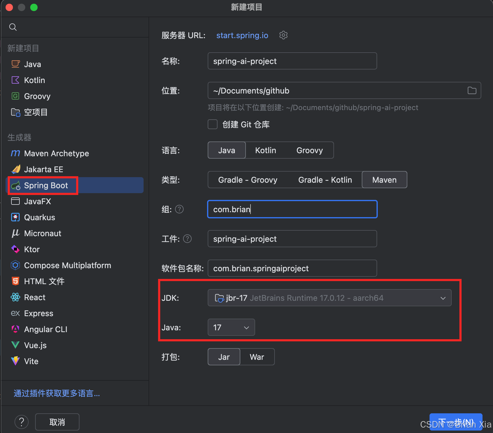Select Java in the new project list
493x433 pixels.
pos(75,64)
